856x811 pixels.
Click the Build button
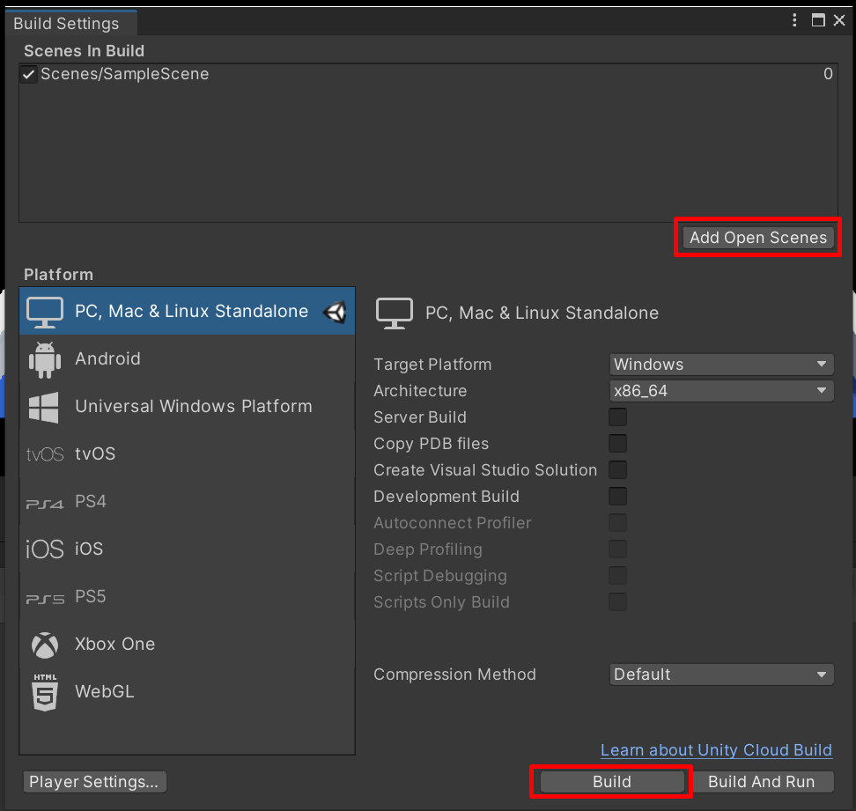[x=612, y=782]
